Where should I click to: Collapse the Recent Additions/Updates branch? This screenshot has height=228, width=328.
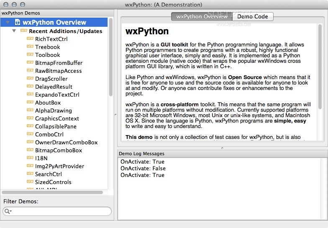point(14,31)
